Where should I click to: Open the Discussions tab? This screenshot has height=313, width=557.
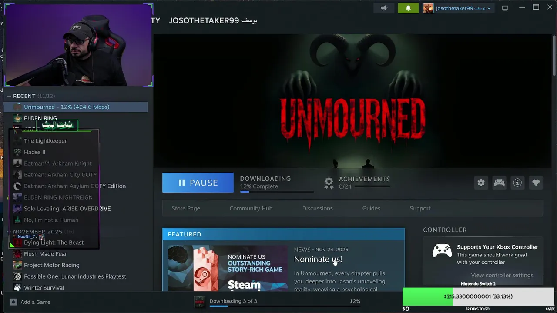click(318, 208)
